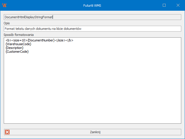Place cursor on the {CustomerCode} line
The width and height of the screenshot is (185, 139).
(x=17, y=52)
